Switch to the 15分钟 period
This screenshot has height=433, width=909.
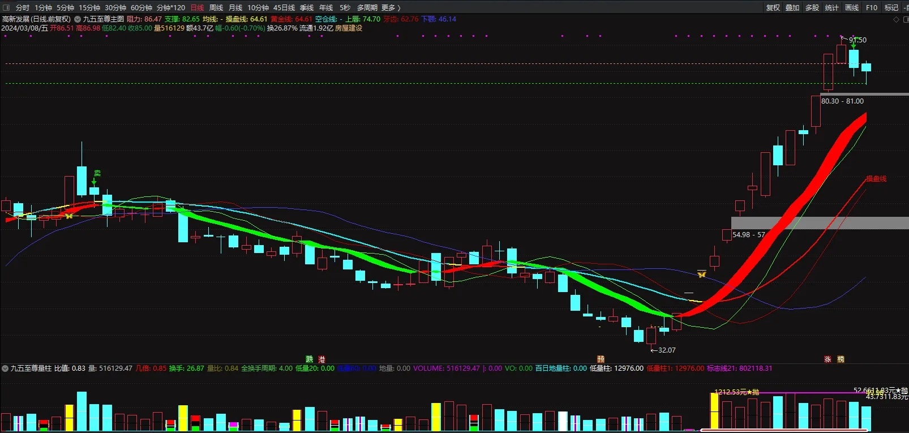click(x=89, y=7)
